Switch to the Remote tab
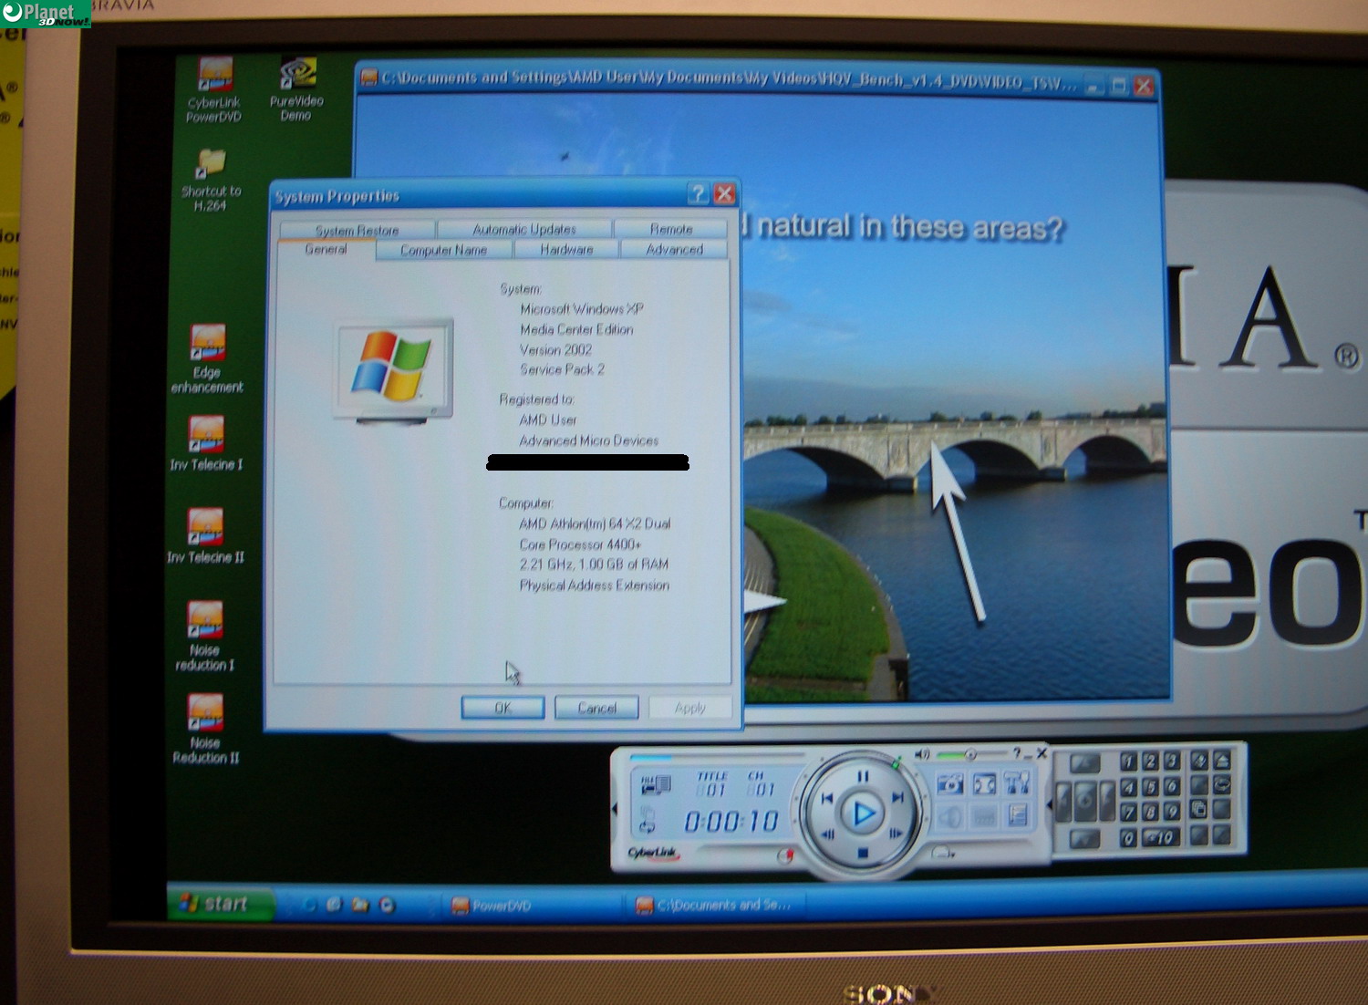Image resolution: width=1368 pixels, height=1005 pixels. tap(671, 229)
